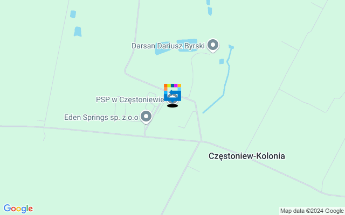Click the blue arrow inside the custom marker
The width and height of the screenshot is (345, 215).
pyautogui.click(x=174, y=92)
